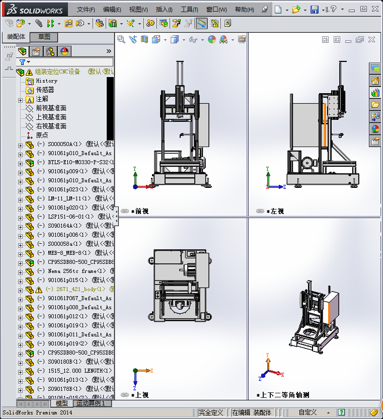Screen dimensions: 383x419
Task: Open the FeatureManager design tree tab
Action: click(23, 51)
